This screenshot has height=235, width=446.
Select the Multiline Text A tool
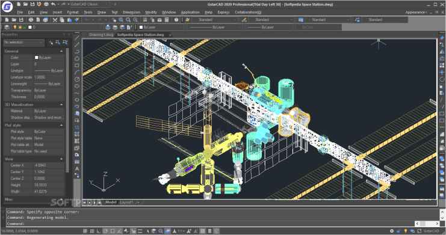pos(77,168)
